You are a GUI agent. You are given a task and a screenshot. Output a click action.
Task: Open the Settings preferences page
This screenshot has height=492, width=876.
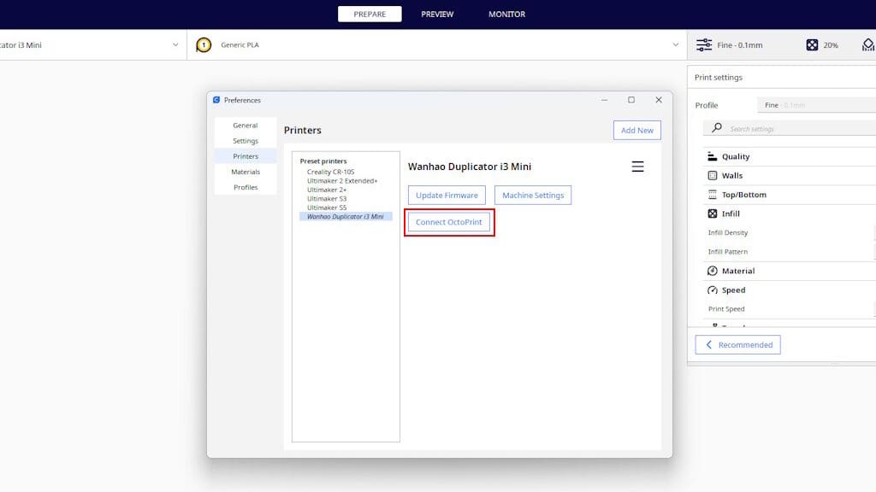[246, 141]
